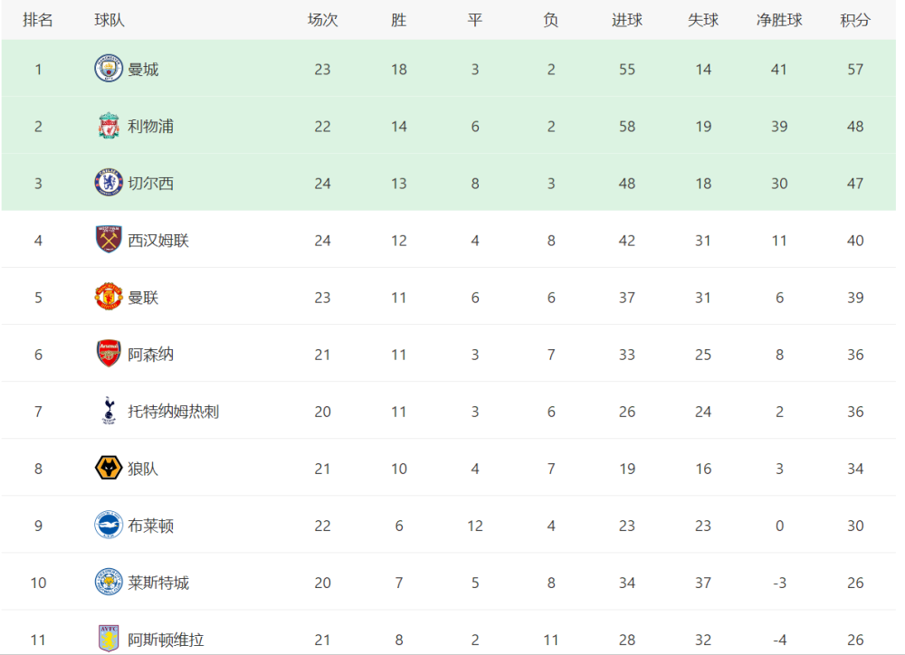
Task: Select the 进球 column header
Action: click(627, 20)
